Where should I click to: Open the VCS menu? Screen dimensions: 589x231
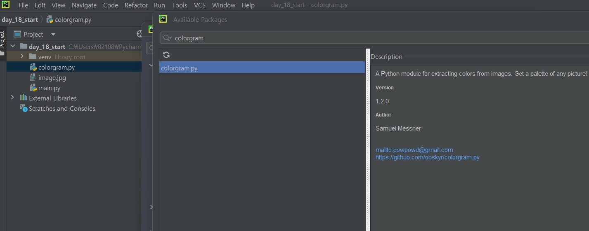pyautogui.click(x=200, y=5)
